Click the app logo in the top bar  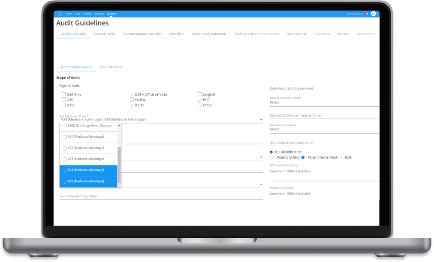click(60, 13)
